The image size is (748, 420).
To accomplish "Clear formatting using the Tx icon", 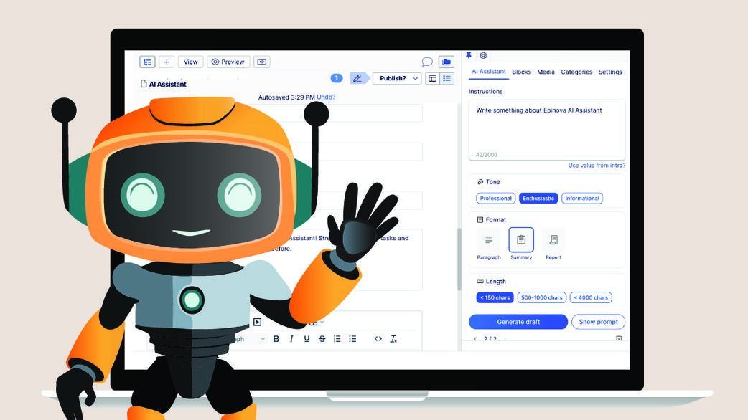I will [x=393, y=338].
